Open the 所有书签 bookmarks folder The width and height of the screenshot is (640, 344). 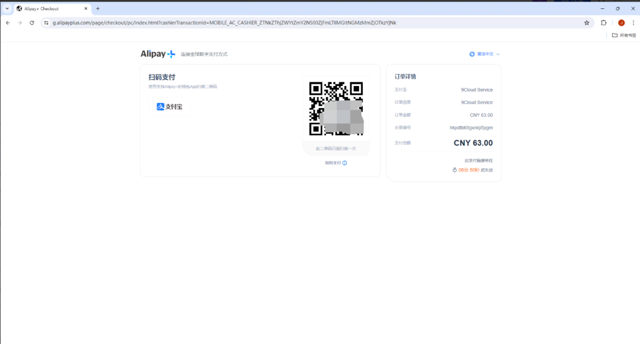[x=624, y=35]
